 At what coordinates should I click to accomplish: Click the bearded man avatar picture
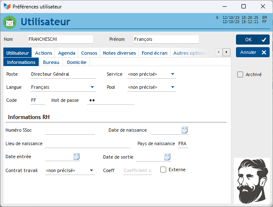pos(252,180)
